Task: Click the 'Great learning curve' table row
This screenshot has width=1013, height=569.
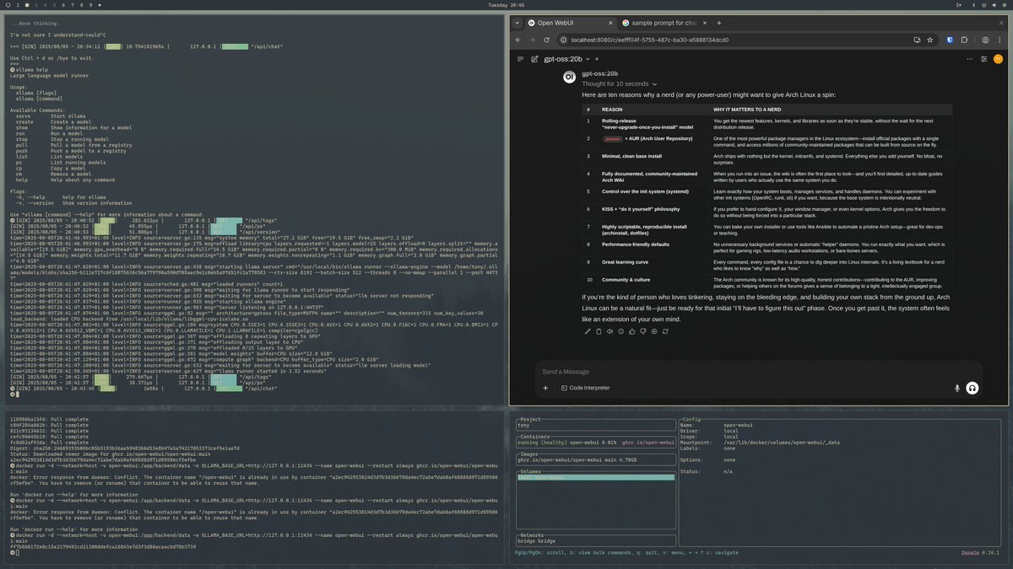Action: pos(767,264)
